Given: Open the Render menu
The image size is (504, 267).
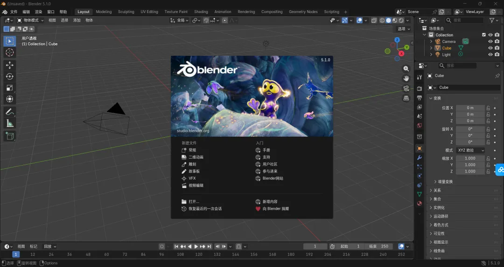Looking at the screenshot, I should click(39, 12).
